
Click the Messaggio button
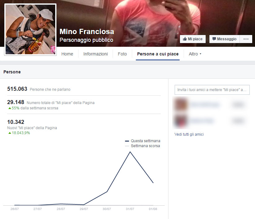(x=224, y=39)
